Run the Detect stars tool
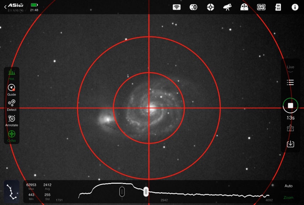The width and height of the screenshot is (304, 205). click(11, 106)
